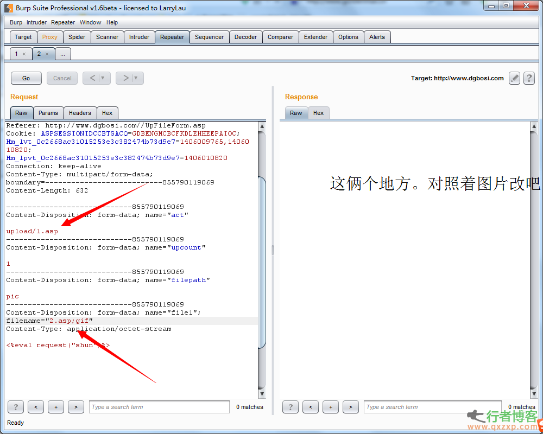Go to previous match in request search

point(36,407)
